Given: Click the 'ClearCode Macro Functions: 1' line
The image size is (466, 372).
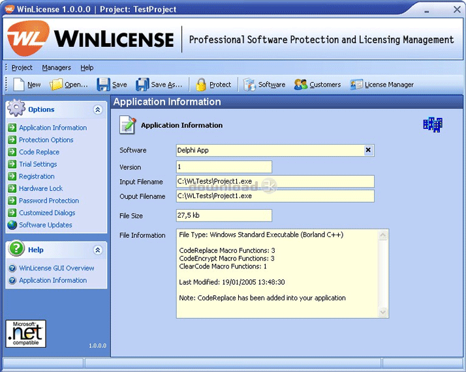Looking at the screenshot, I should [223, 266].
